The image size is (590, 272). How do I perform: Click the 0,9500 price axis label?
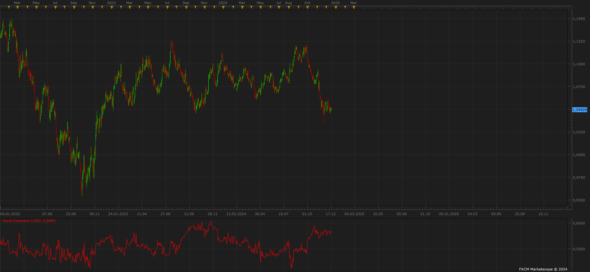(x=579, y=200)
